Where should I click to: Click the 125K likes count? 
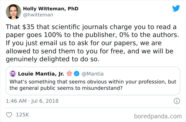[22, 115]
